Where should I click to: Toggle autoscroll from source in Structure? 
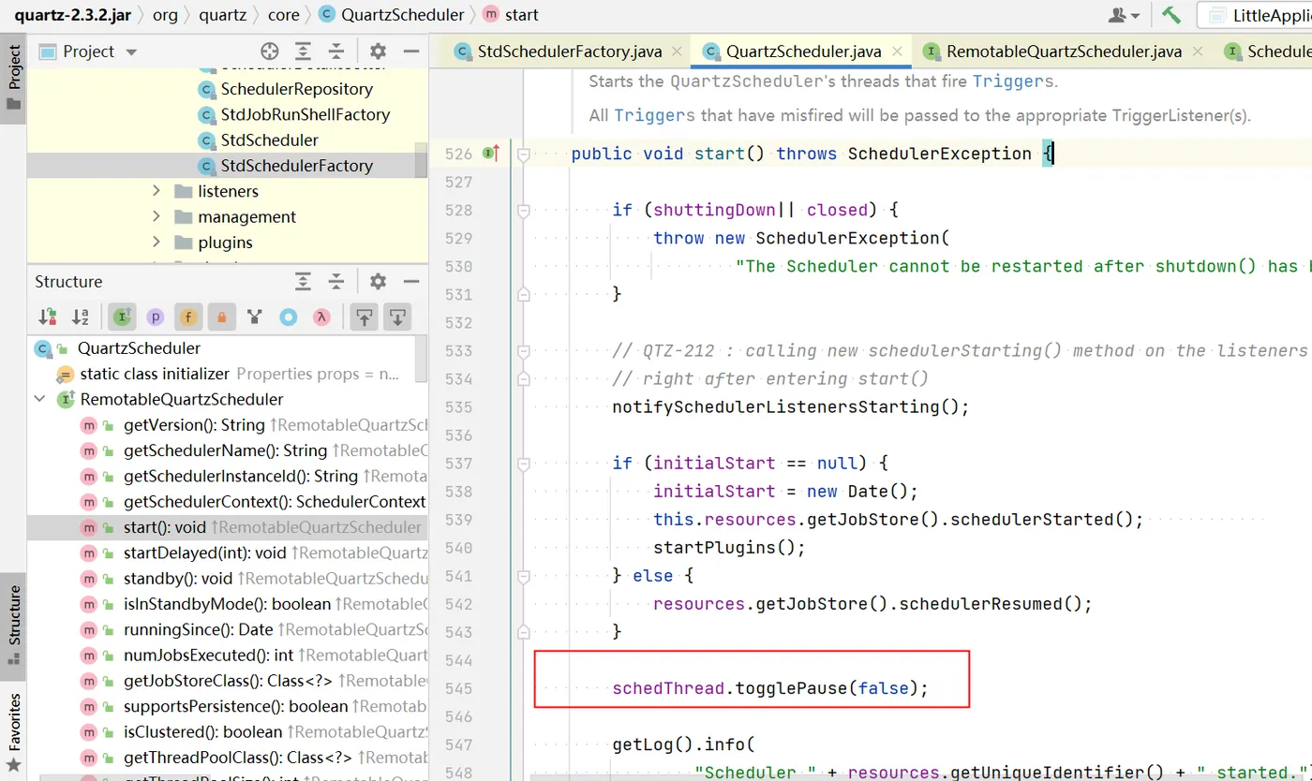pos(397,317)
